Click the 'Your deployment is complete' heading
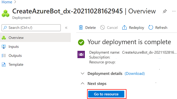 (x=129, y=42)
